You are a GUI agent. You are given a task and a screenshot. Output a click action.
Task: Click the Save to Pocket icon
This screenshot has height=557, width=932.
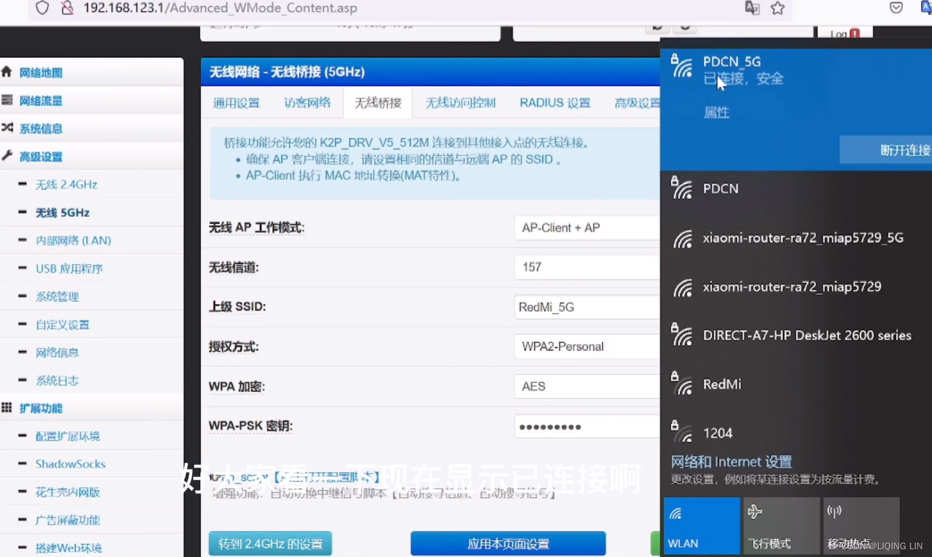pos(895,8)
